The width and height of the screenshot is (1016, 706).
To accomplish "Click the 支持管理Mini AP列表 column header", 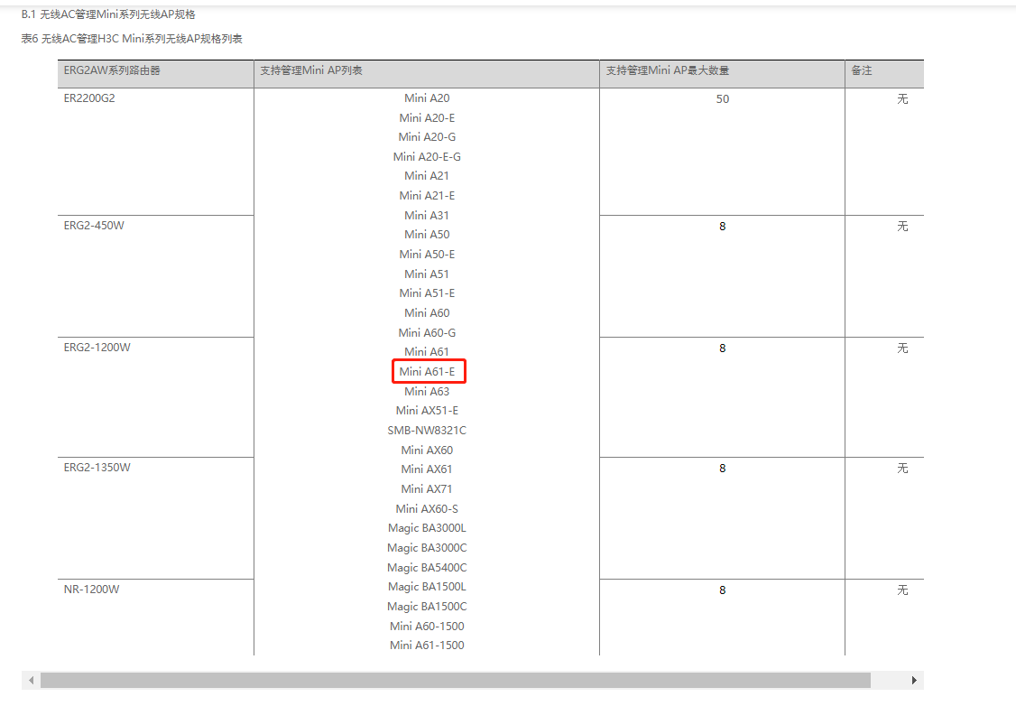I will point(427,74).
